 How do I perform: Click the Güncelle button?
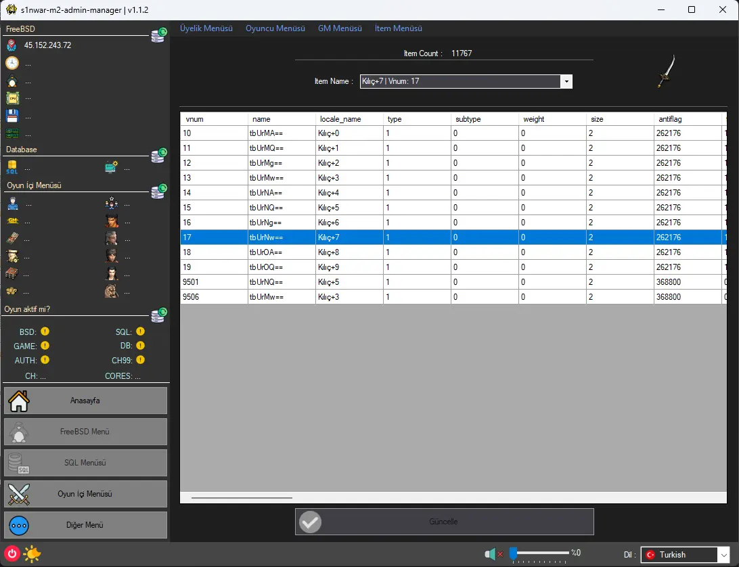tap(444, 522)
